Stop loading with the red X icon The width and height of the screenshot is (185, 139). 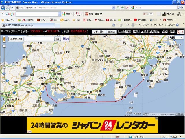pyautogui.click(x=127, y=8)
